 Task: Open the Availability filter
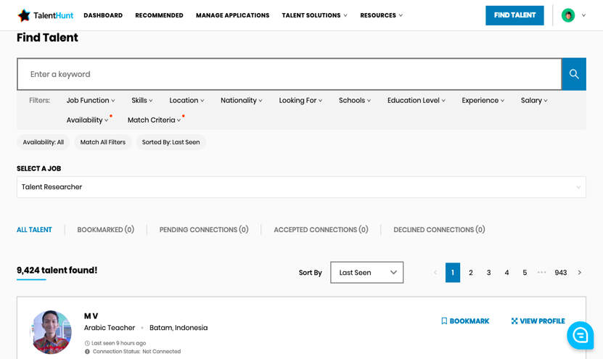click(87, 120)
